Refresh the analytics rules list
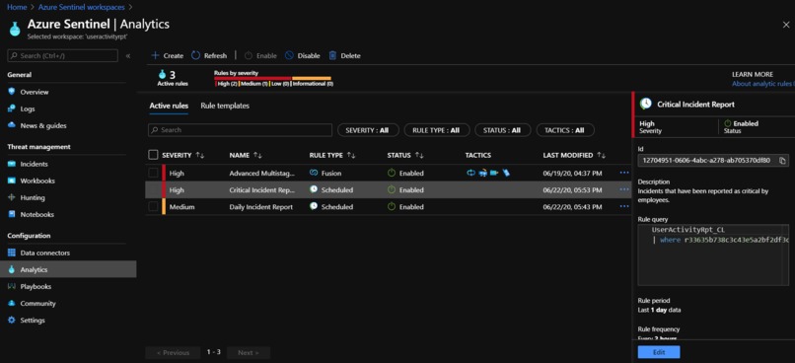The height and width of the screenshot is (363, 795). pos(209,56)
